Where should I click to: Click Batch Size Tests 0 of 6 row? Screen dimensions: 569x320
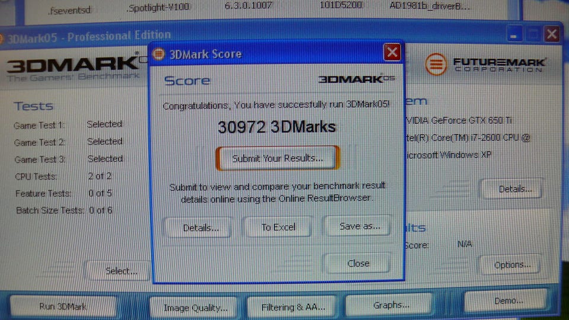click(64, 210)
